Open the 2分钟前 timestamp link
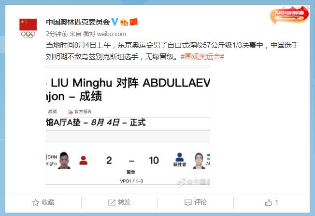This screenshot has width=315, height=216. click(x=57, y=34)
